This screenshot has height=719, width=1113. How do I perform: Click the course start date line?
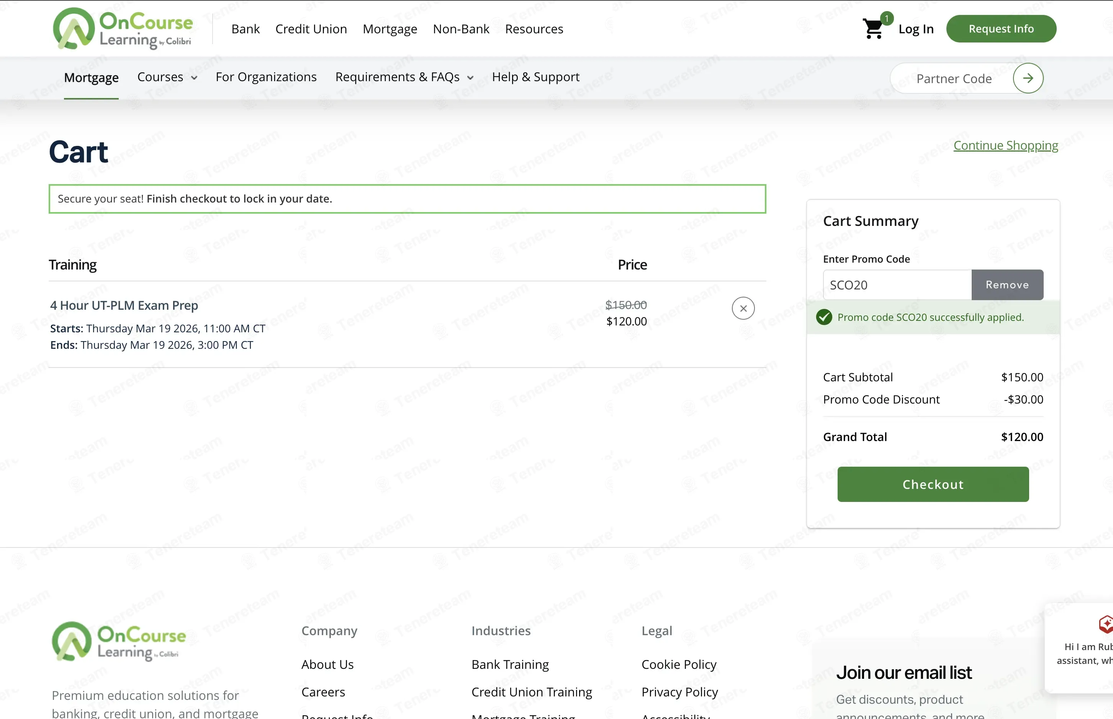158,329
